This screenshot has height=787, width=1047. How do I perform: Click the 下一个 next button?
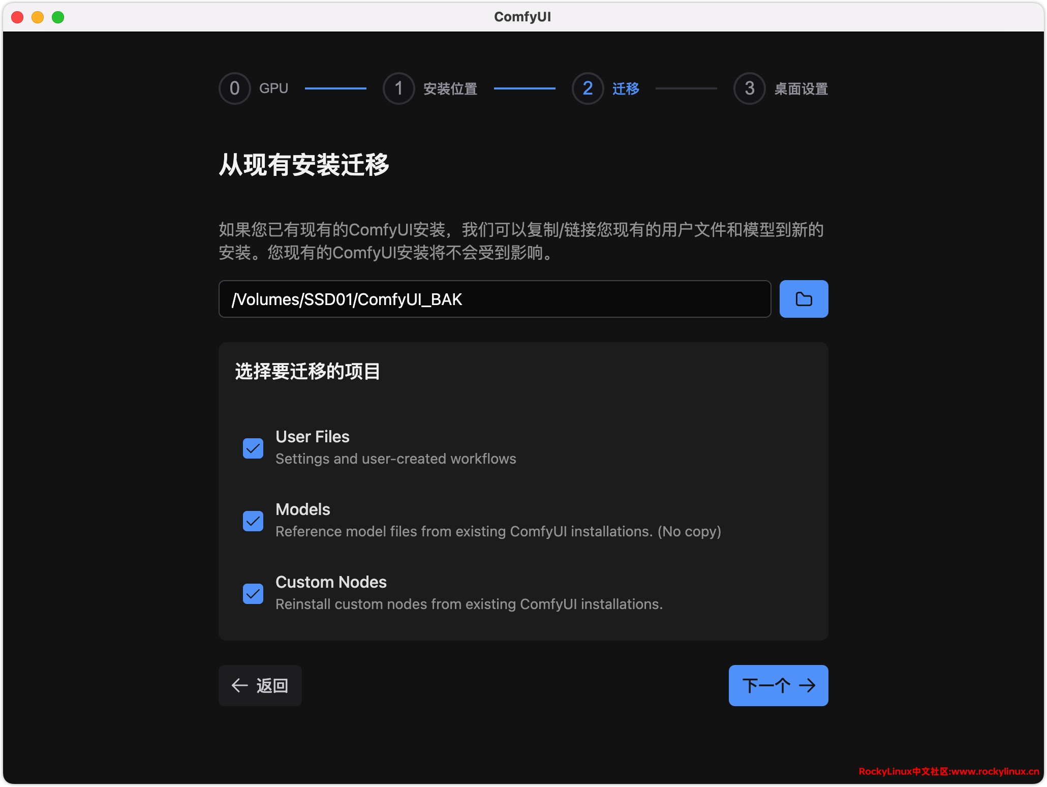(778, 685)
